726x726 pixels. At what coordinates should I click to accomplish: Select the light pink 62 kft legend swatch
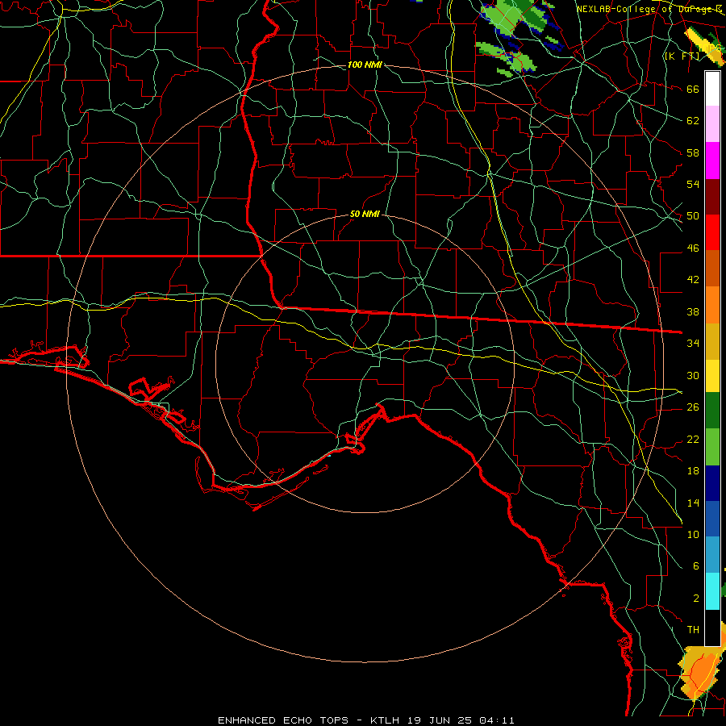point(712,124)
